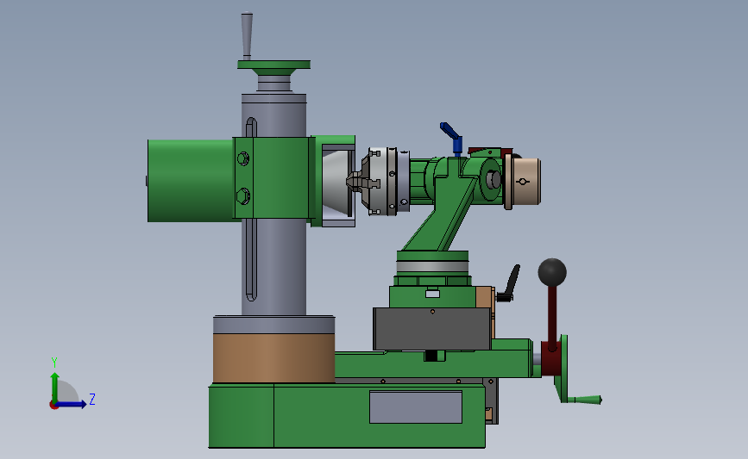748x459 pixels.
Task: Select the tan collet knob at right end
Action: (526, 182)
